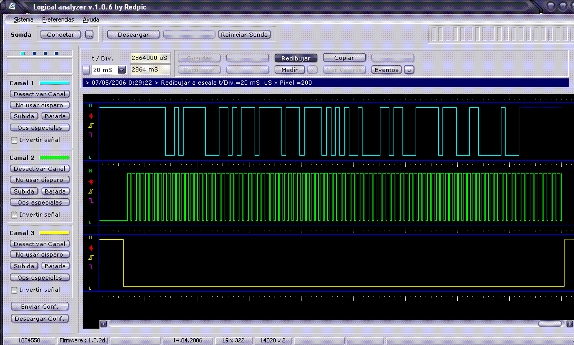Toggle Invertir señal checkbox for Canal 1

tap(14, 140)
